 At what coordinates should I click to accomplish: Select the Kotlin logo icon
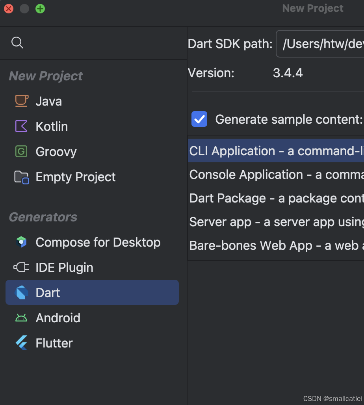[21, 126]
